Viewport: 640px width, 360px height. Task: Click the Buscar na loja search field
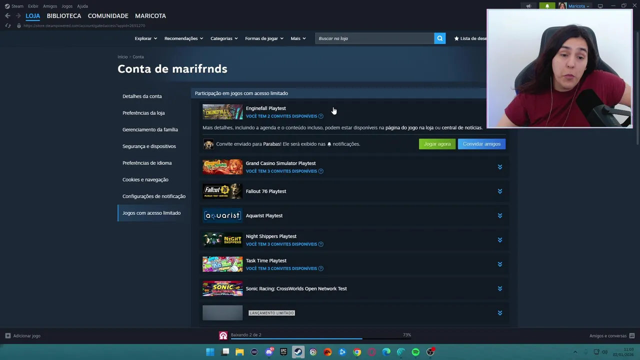[x=374, y=38]
